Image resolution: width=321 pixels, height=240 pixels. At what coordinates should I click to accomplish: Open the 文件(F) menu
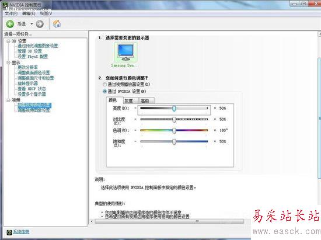pos(11,13)
